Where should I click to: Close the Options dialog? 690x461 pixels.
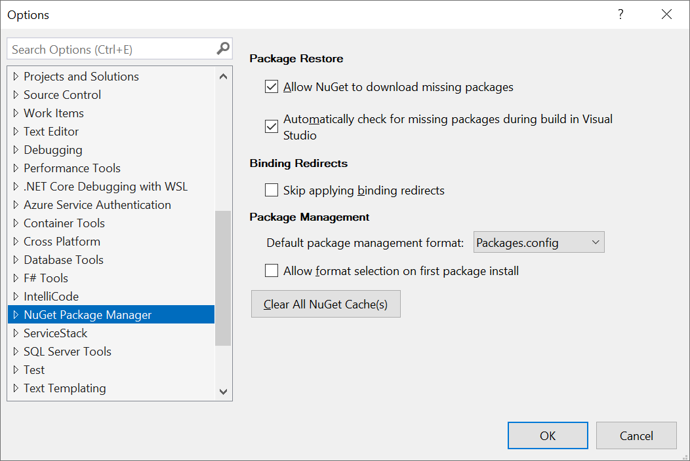coord(666,14)
